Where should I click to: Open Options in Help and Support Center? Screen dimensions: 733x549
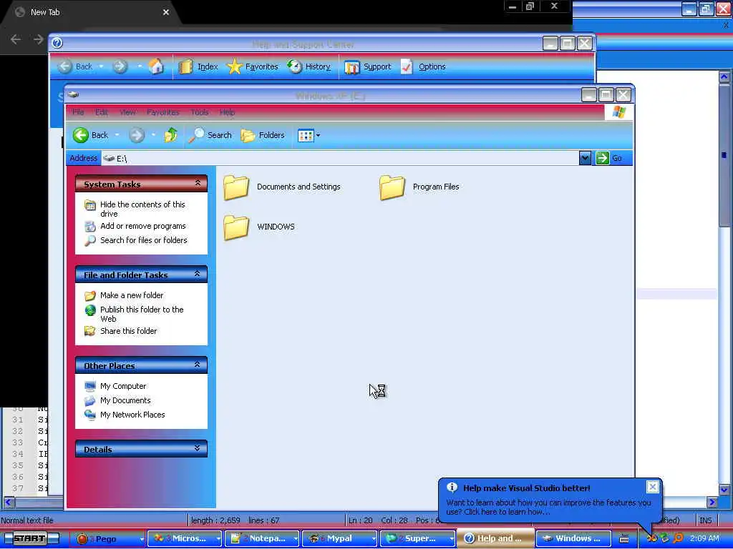pos(423,66)
